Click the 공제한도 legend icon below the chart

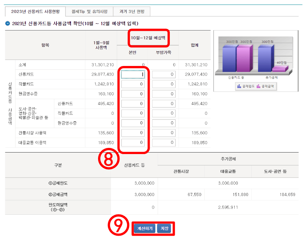click(x=239, y=85)
